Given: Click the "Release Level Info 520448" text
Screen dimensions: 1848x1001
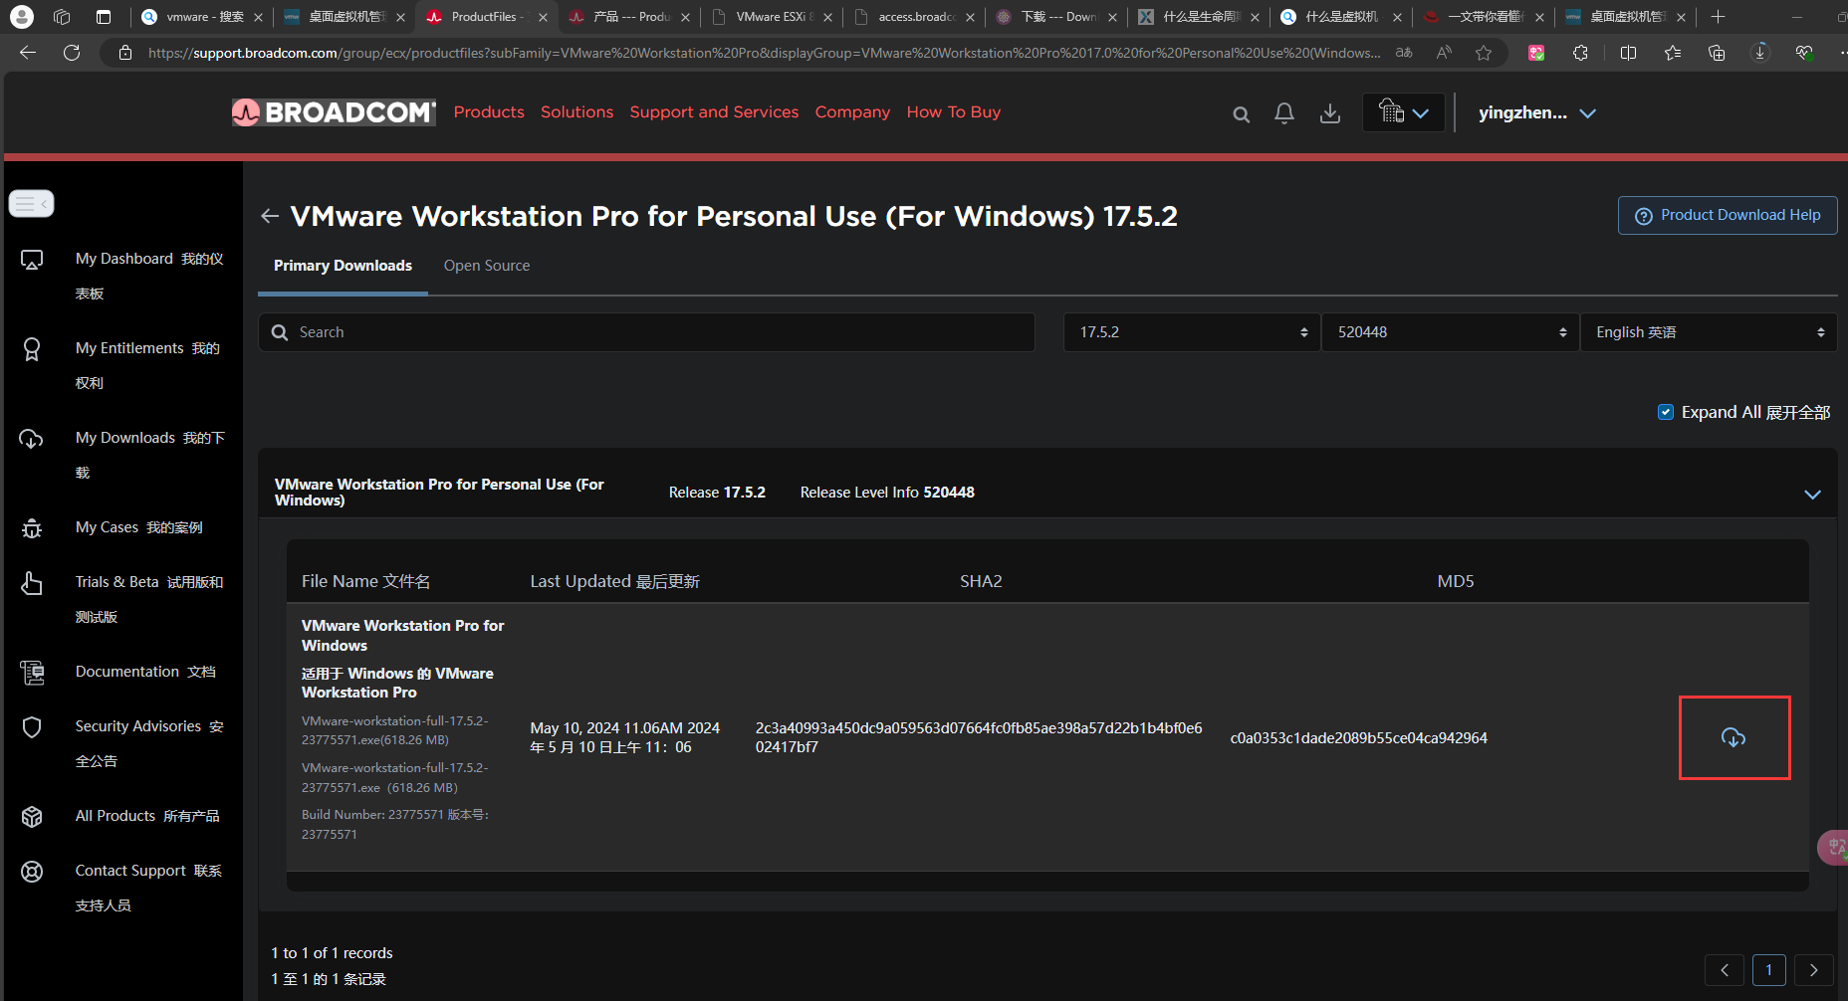Looking at the screenshot, I should coord(887,493).
